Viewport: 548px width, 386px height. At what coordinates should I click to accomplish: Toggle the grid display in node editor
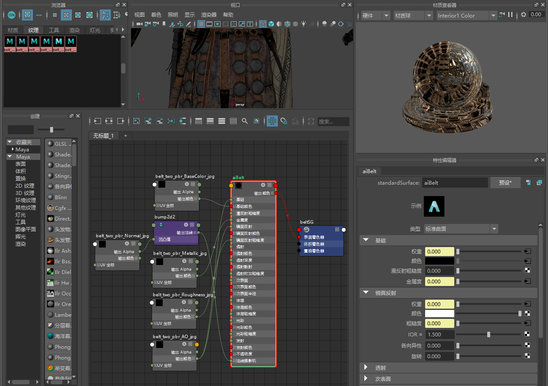272,121
